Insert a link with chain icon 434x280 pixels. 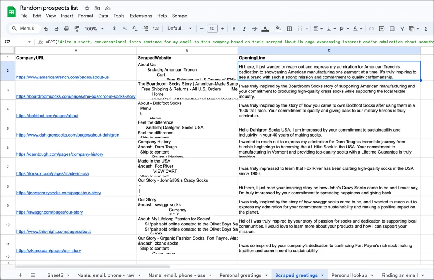pyautogui.click(x=371, y=29)
